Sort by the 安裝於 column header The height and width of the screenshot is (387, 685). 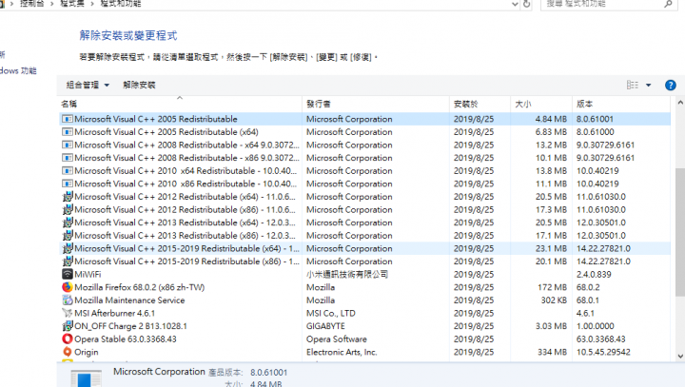point(480,104)
